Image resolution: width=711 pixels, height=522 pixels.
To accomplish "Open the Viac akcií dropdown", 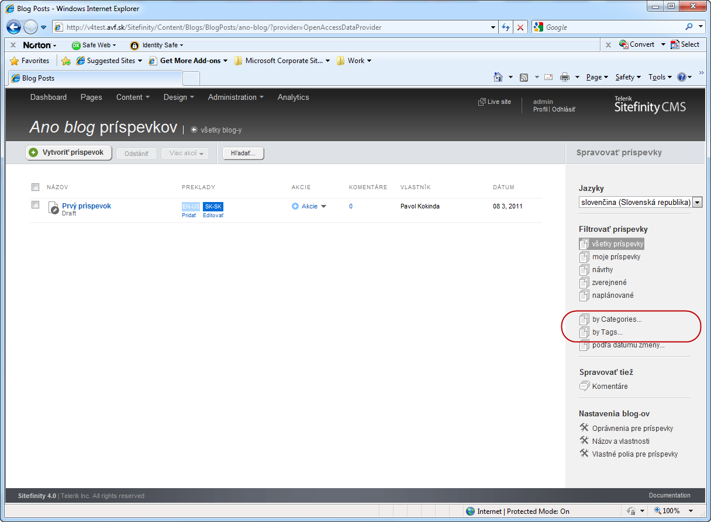I will [x=185, y=153].
